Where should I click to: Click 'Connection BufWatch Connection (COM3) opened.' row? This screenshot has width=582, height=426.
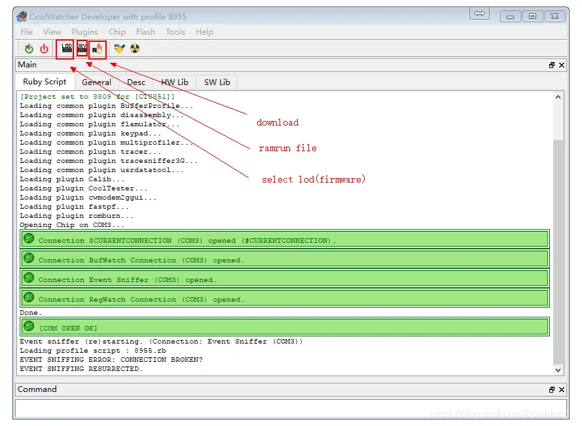coord(285,259)
